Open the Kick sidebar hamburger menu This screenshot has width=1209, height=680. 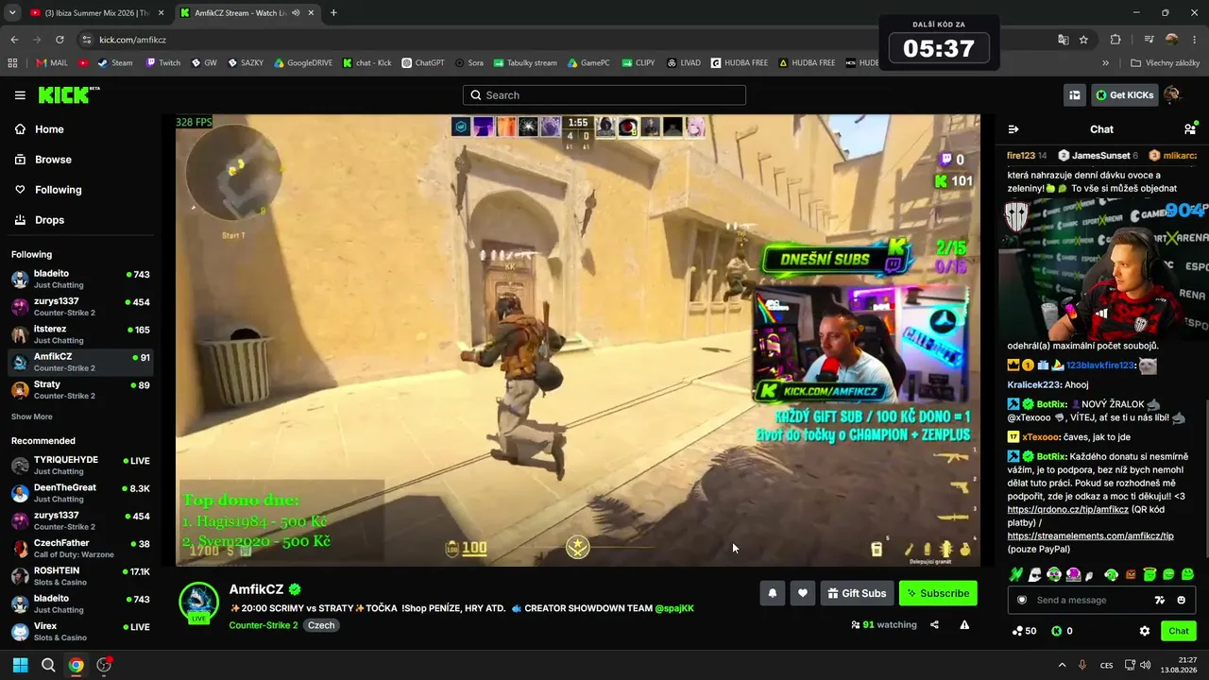20,95
